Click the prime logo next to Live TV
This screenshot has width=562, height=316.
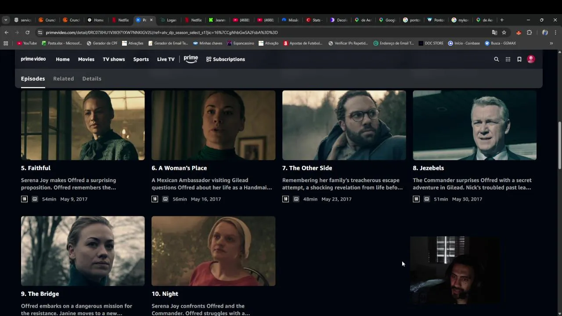[191, 59]
